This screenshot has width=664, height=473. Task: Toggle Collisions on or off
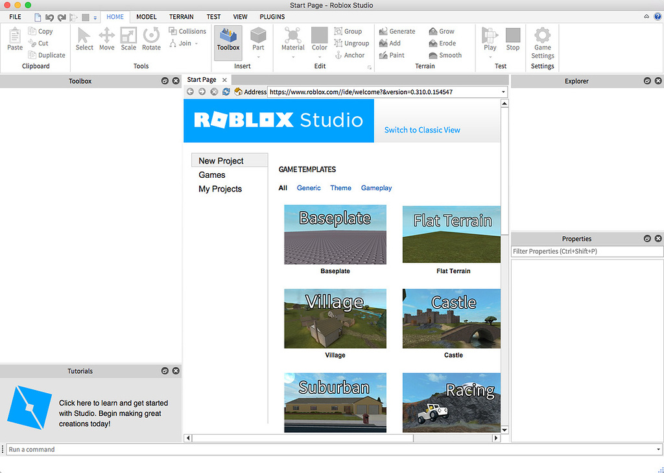[x=187, y=30]
